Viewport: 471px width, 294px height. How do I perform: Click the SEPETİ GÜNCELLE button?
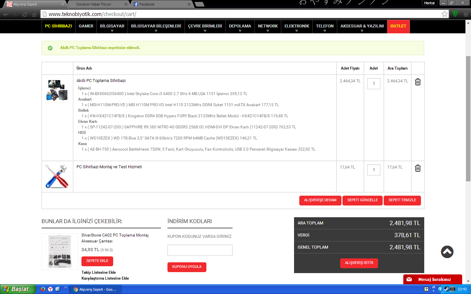pos(362,200)
